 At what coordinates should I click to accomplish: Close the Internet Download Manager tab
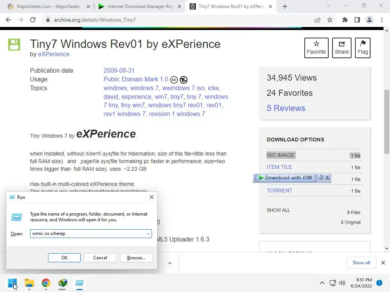179,7
